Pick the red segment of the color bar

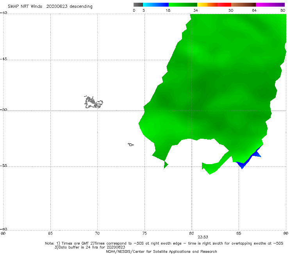pos(224,5)
